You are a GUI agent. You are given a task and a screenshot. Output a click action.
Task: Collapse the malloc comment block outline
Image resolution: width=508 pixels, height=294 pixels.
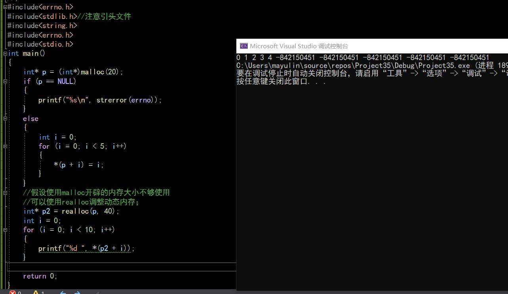coord(5,193)
